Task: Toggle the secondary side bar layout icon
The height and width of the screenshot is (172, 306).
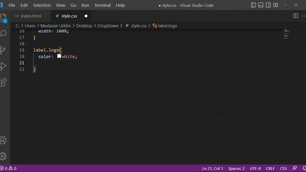Action: [x=268, y=5]
